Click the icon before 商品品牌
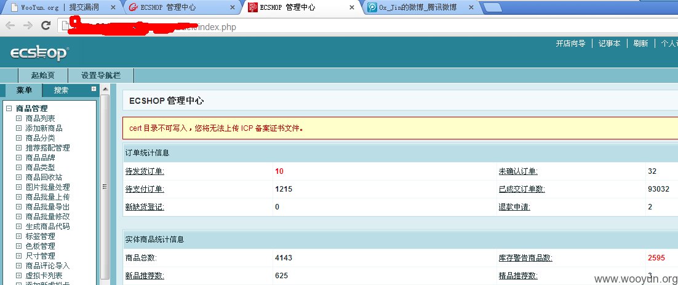The image size is (678, 285). [18, 158]
